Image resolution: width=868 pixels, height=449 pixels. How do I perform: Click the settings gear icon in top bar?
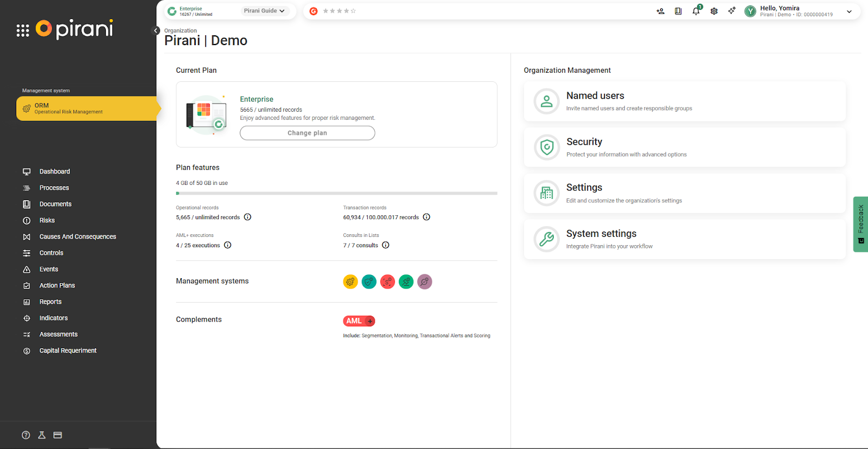714,11
